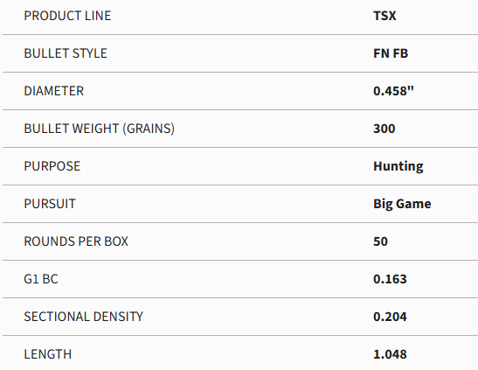Select the Hunting purpose value

(x=398, y=166)
